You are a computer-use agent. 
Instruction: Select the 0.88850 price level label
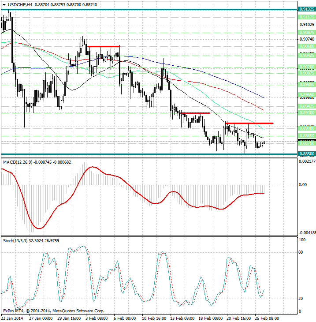(x=307, y=136)
